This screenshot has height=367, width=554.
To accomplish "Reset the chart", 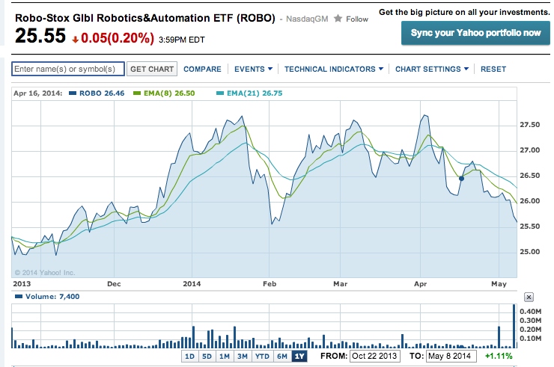I will coord(493,70).
